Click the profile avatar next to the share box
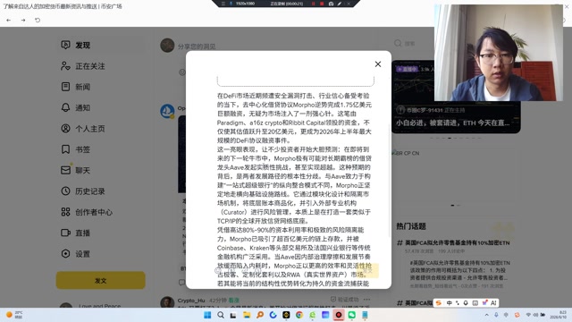Image resolution: width=572 pixels, height=322 pixels. tap(167, 46)
